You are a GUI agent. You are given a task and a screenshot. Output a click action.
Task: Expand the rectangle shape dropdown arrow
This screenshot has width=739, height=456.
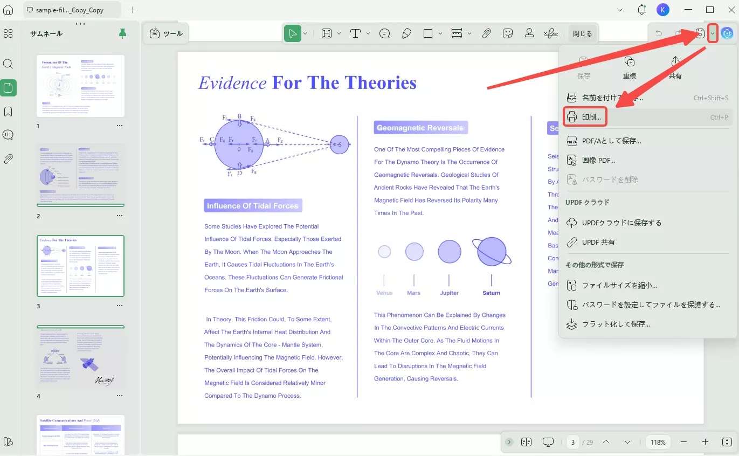[440, 33]
